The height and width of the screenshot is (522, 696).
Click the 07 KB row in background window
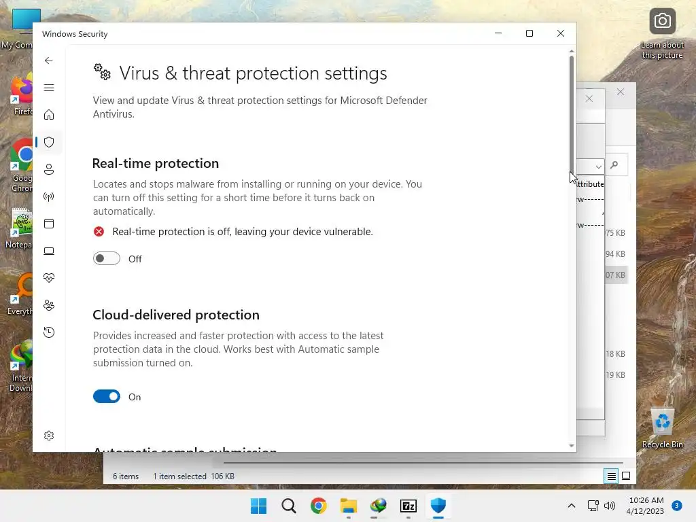(615, 275)
